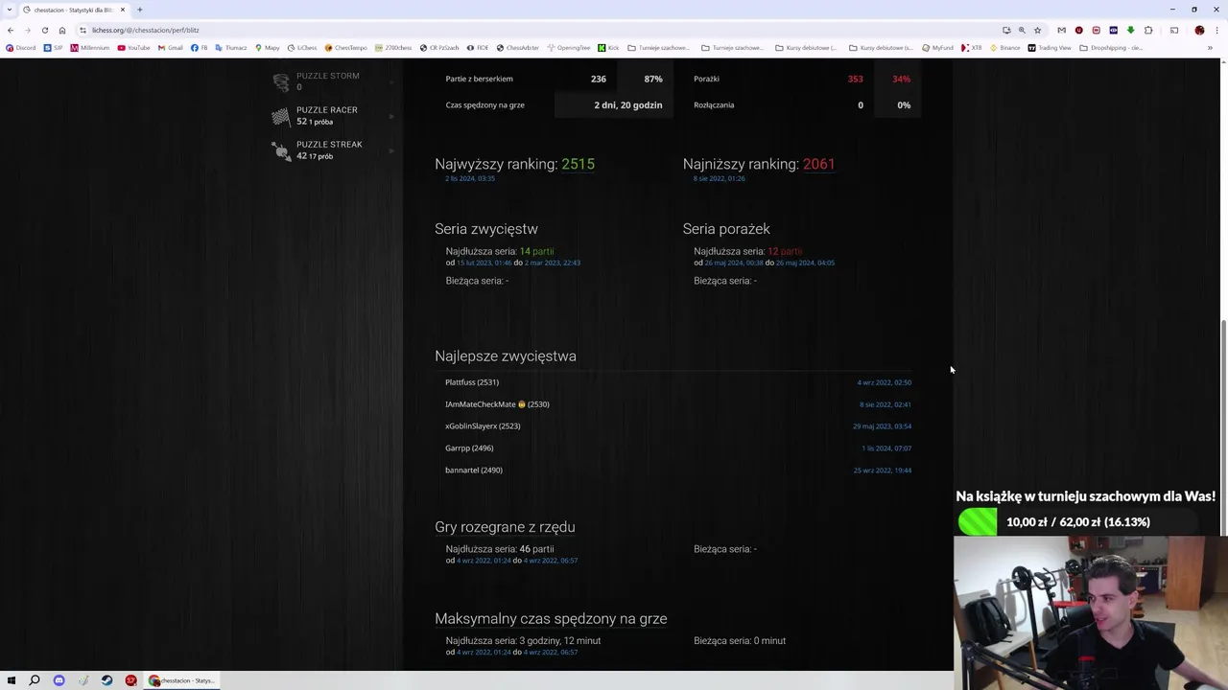The height and width of the screenshot is (690, 1228).
Task: Open the 4 wrz 2022, 02:50 game date link
Action: click(885, 382)
